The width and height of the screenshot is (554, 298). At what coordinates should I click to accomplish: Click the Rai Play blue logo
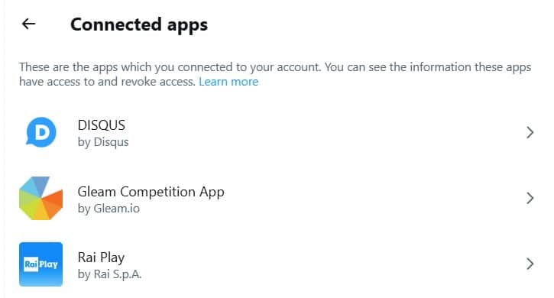[x=41, y=264]
